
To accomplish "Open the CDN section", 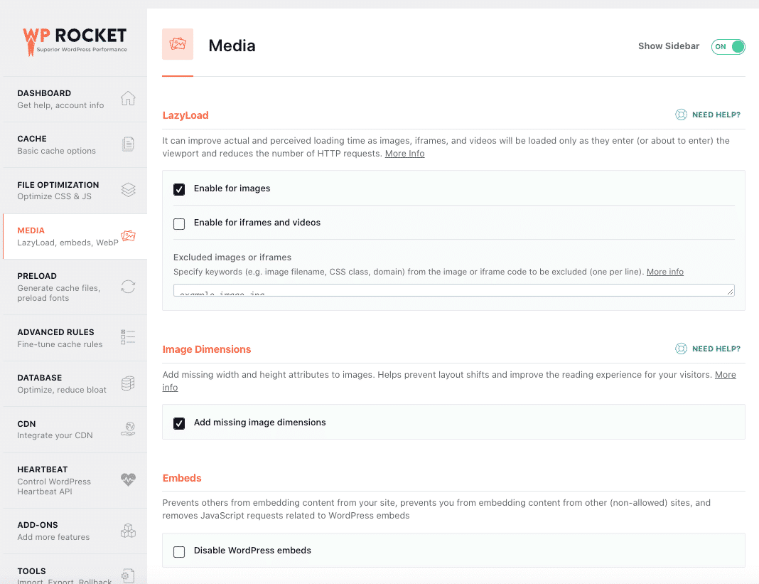I will coord(75,430).
